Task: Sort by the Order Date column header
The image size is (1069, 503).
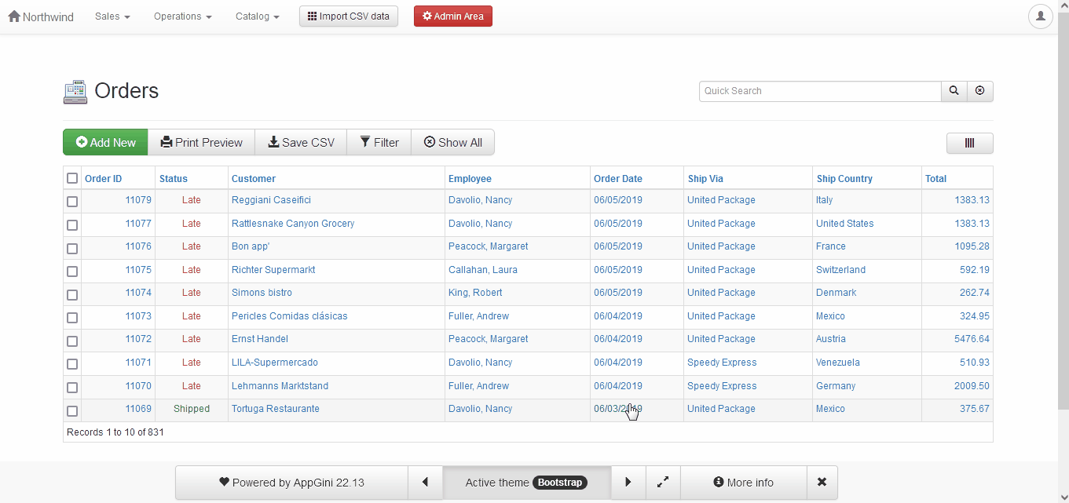Action: 617,179
